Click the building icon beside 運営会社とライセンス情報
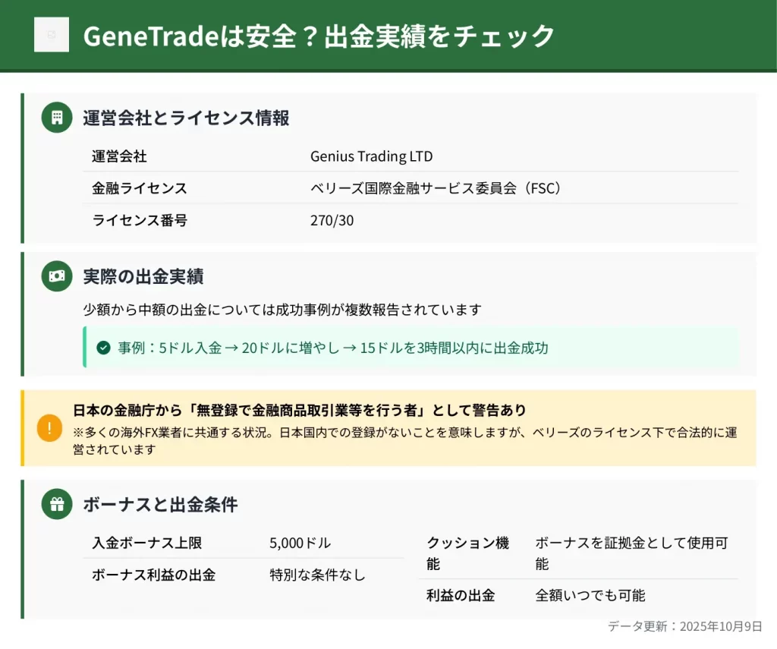This screenshot has height=649, width=777. (x=56, y=118)
